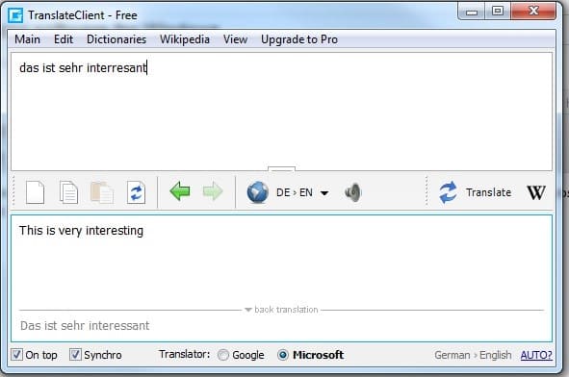Screen dimensions: 569x377
Task: Click the splitter handle between text panes
Action: point(281,169)
